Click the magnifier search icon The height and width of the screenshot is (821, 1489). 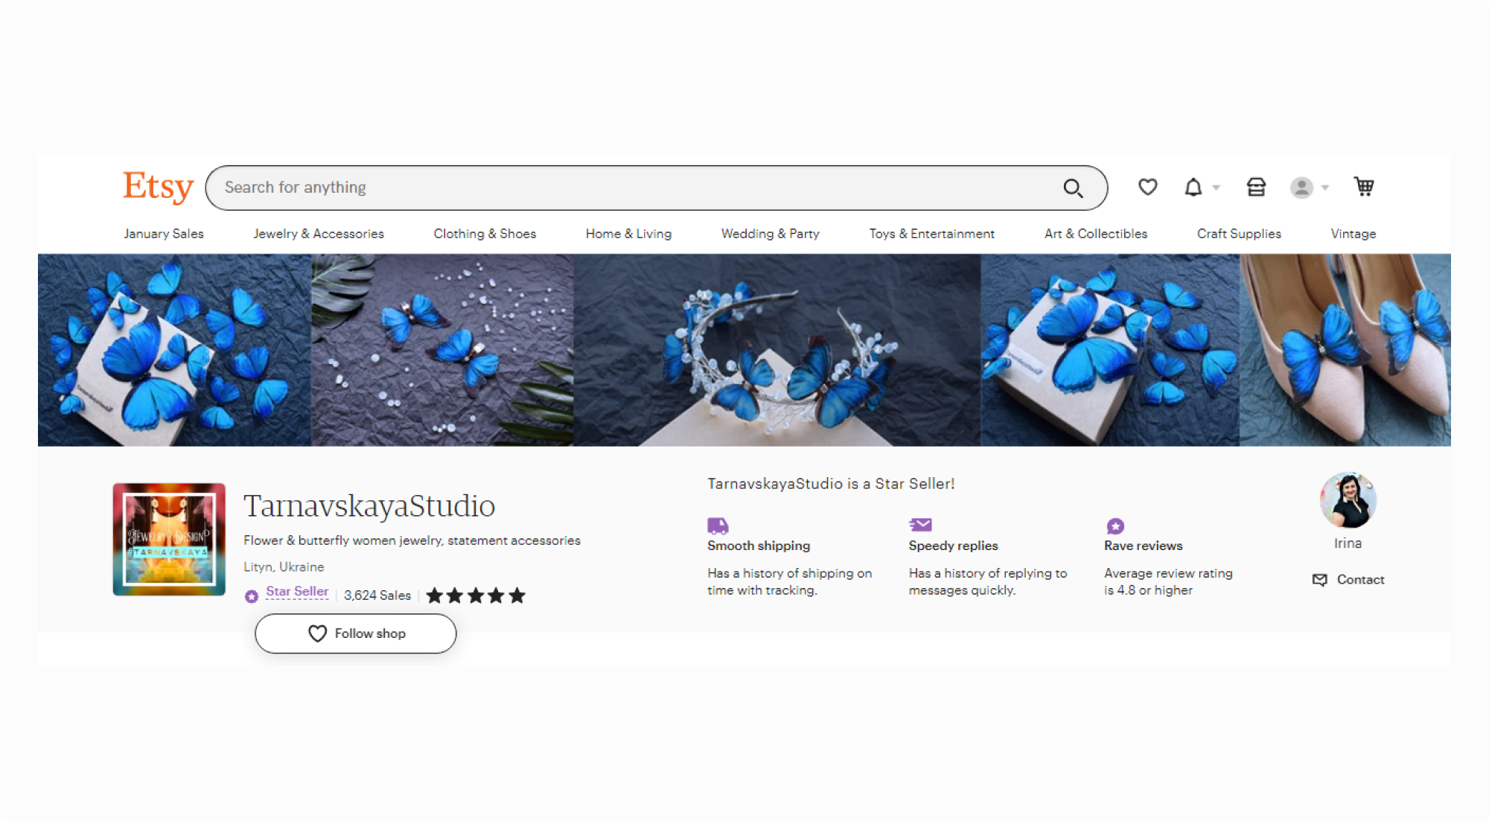(x=1073, y=188)
